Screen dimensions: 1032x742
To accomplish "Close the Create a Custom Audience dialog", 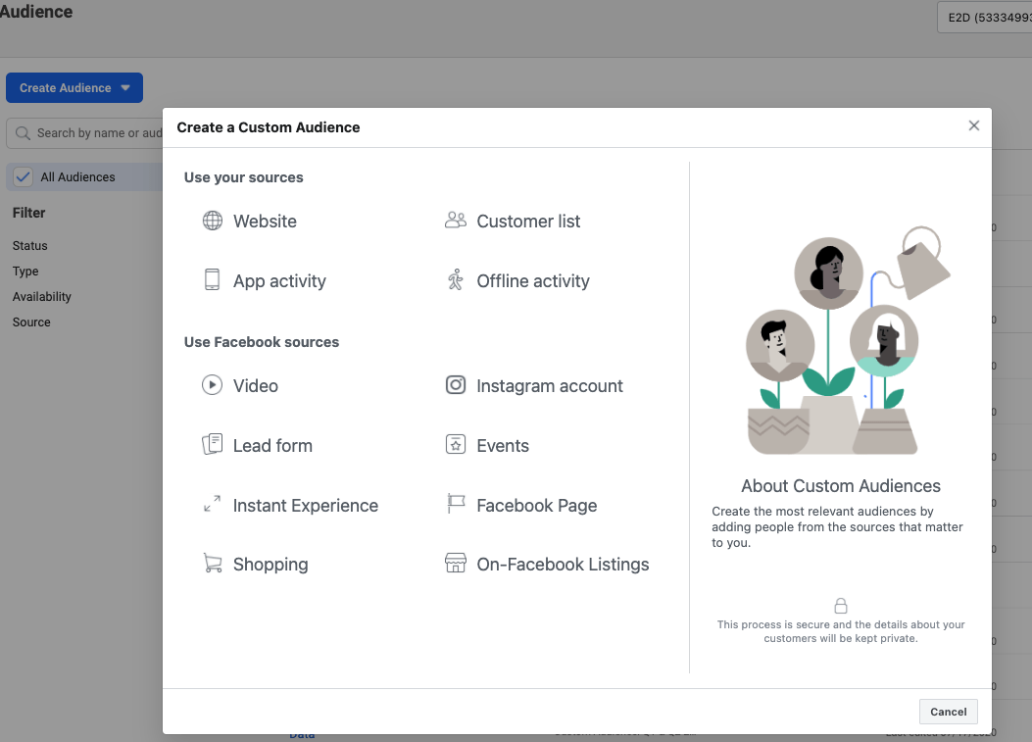I will pyautogui.click(x=974, y=125).
